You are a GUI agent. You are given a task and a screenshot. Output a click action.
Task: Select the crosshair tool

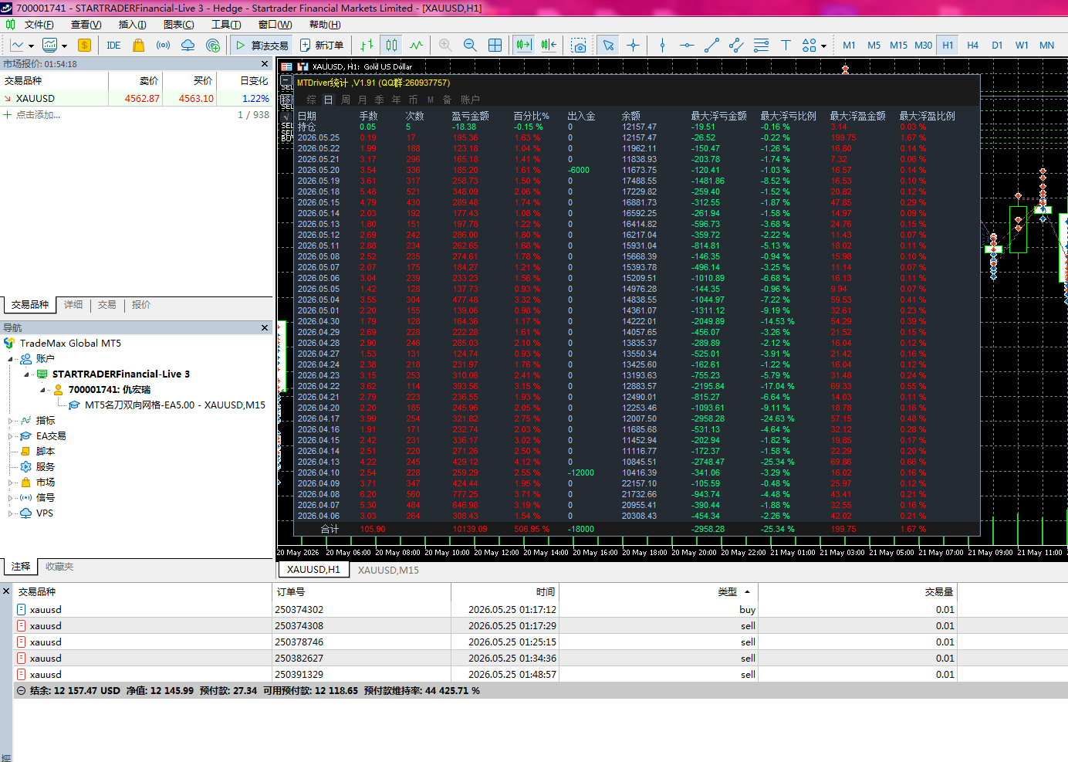(x=634, y=45)
